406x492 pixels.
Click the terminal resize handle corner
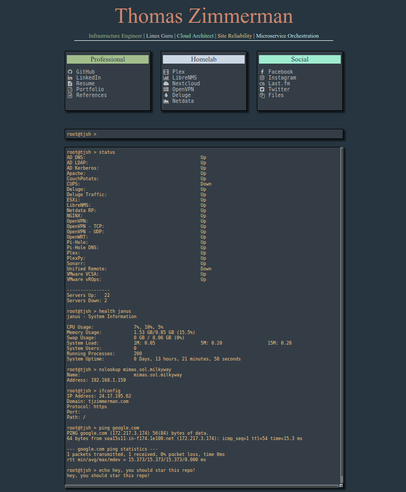341,486
